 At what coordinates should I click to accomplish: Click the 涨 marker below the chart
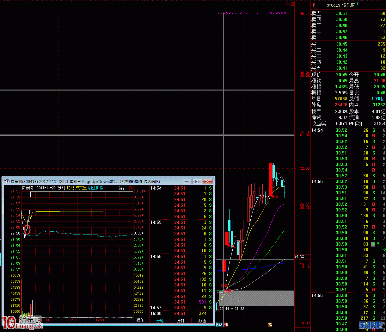click(226, 324)
